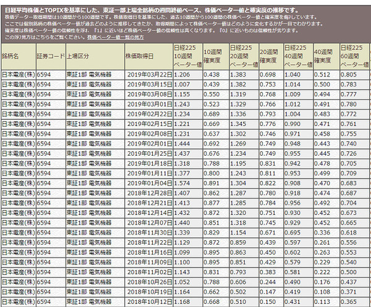This screenshot has height=307, width=371.
Task: Click 10-week beta value 1.574
Action: click(x=188, y=183)
